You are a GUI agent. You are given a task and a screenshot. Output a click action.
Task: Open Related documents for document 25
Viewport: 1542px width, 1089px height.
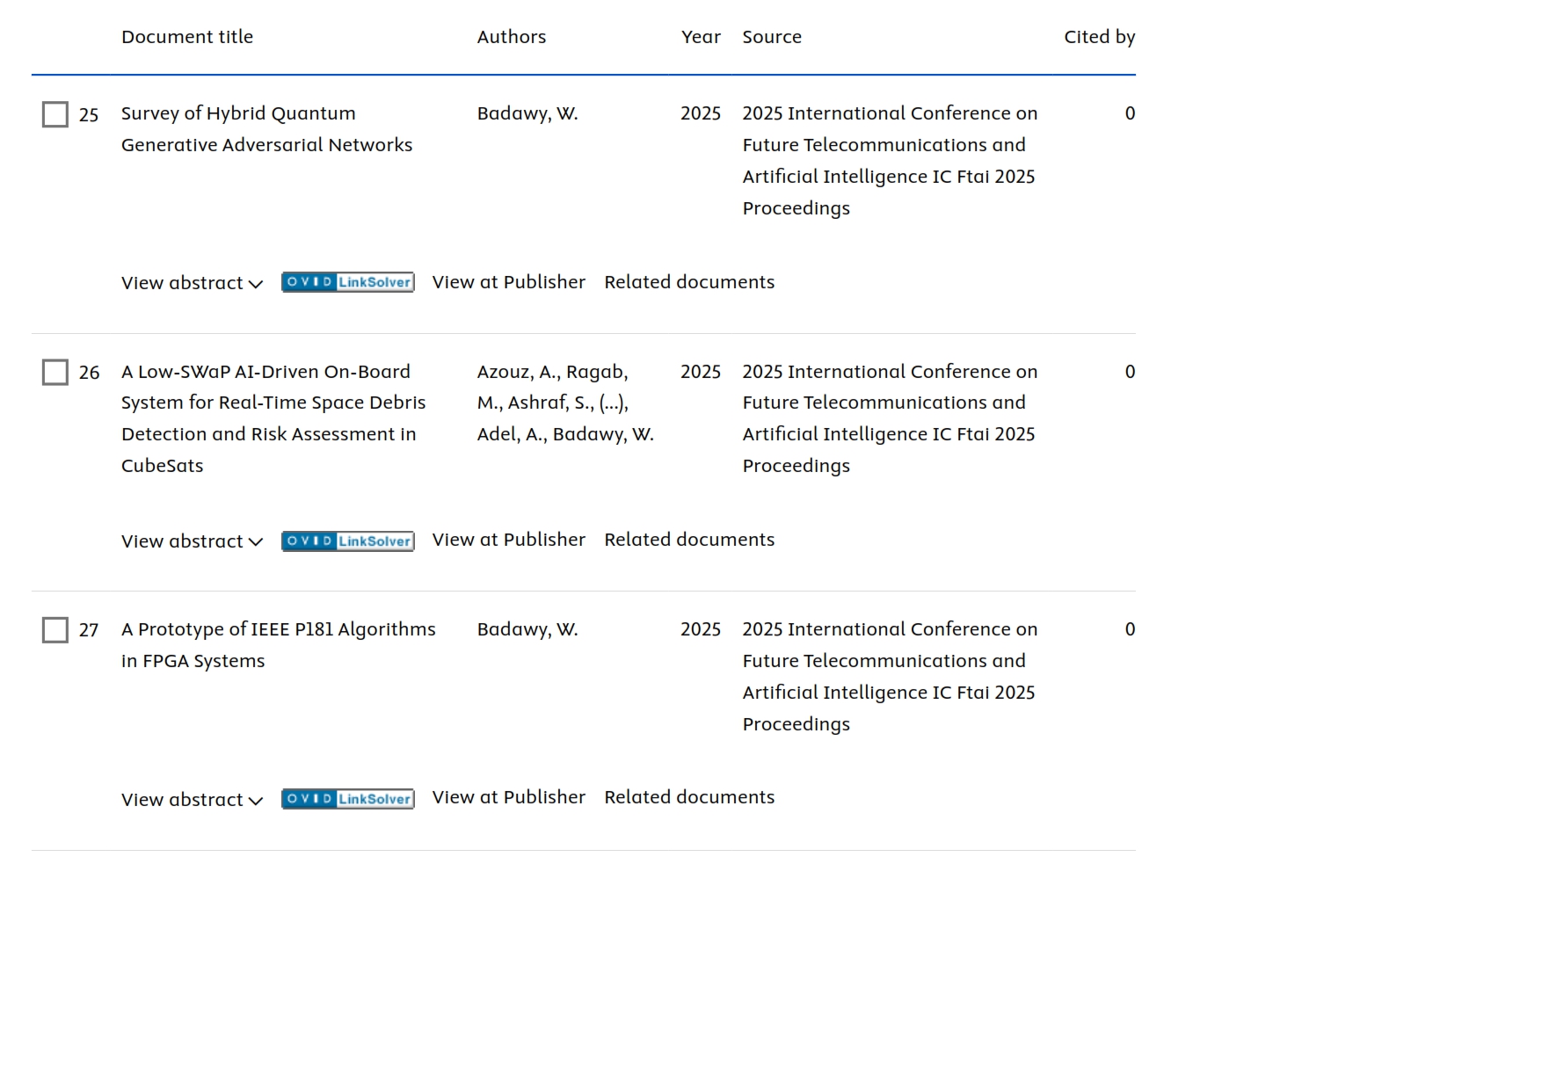[688, 282]
